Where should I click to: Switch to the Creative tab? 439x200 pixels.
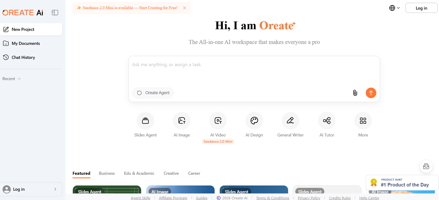click(171, 173)
